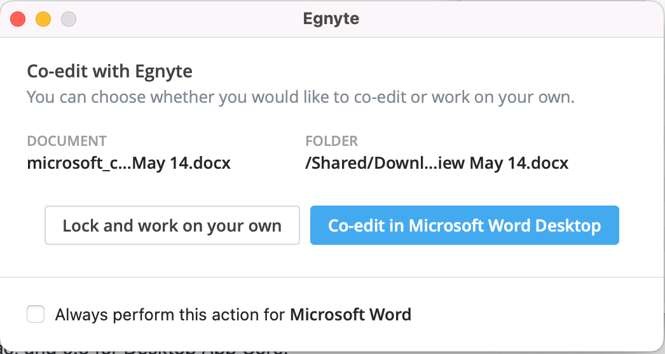Click 'Always perform this action for Microsoft Word' label

(x=233, y=315)
